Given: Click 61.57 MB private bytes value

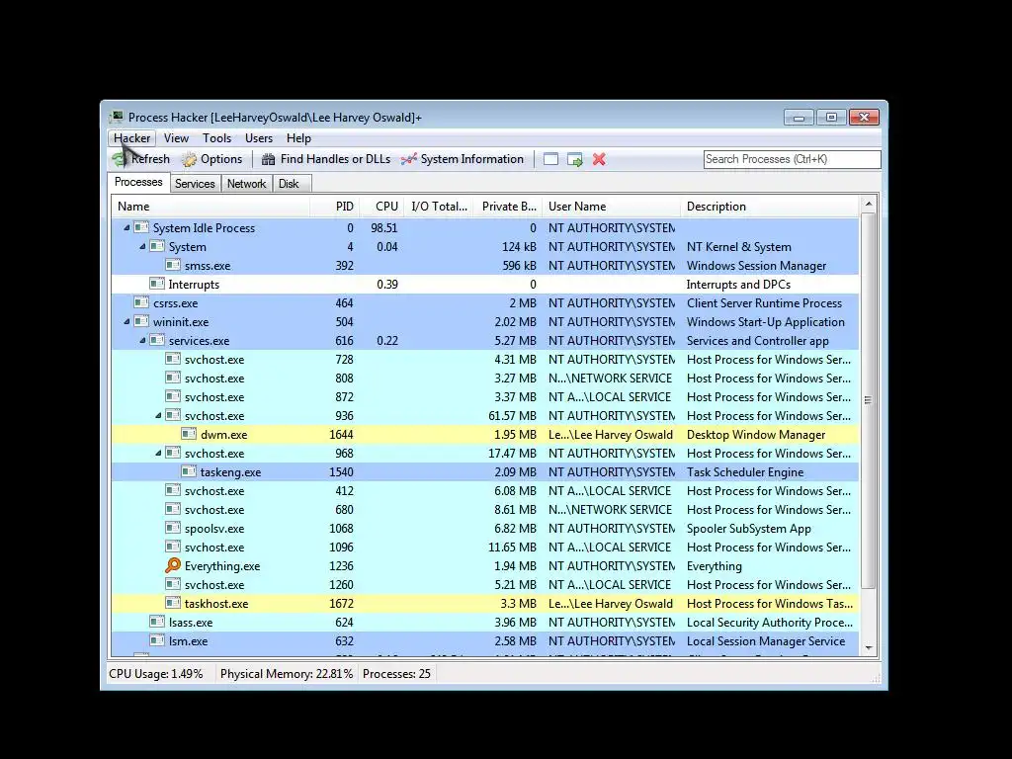Looking at the screenshot, I should 513,416.
